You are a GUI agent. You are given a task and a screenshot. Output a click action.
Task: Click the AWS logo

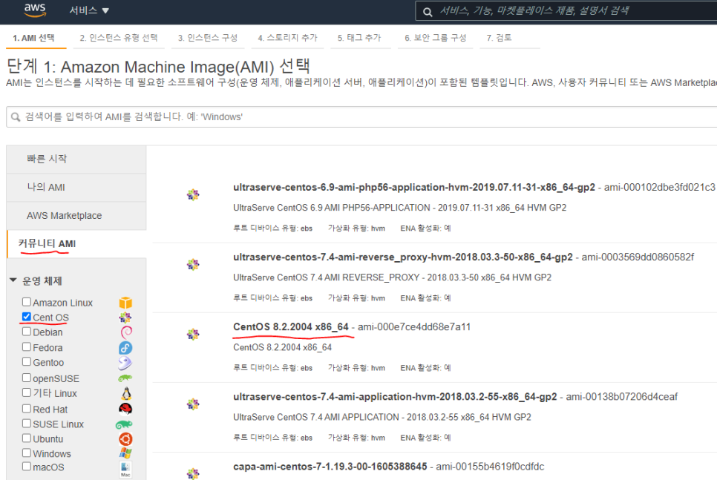tap(35, 10)
